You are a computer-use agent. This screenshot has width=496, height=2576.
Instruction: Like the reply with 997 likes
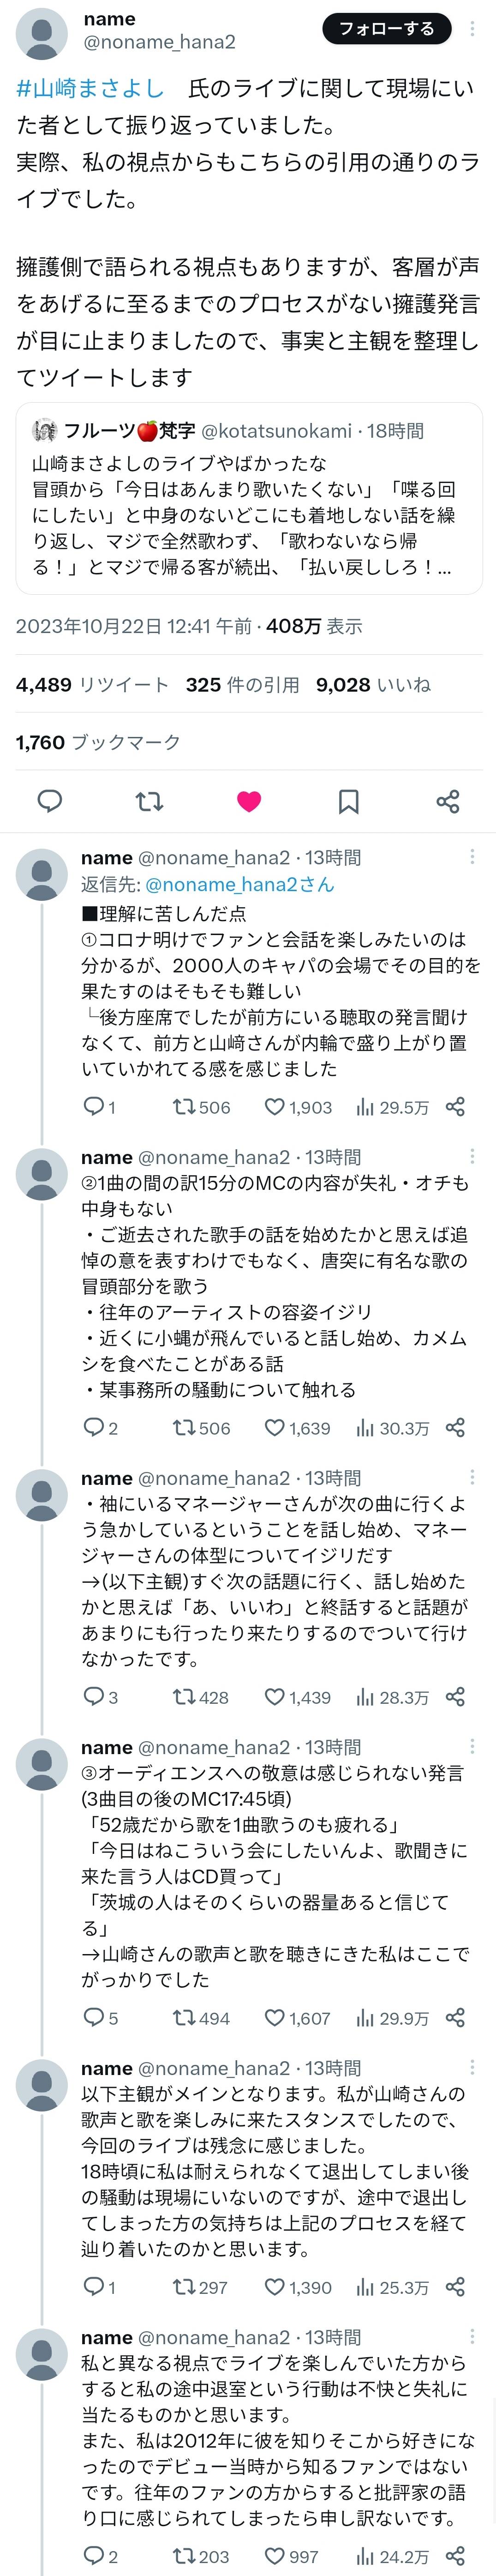pos(275,2555)
